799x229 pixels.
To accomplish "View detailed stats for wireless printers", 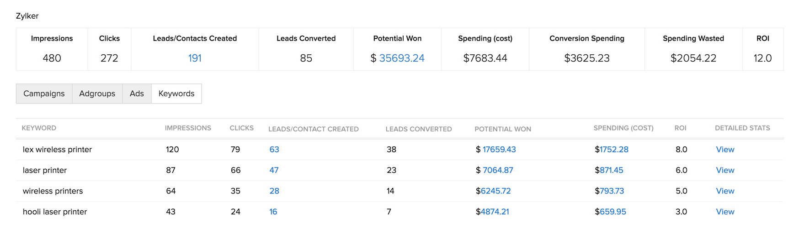I will (725, 191).
